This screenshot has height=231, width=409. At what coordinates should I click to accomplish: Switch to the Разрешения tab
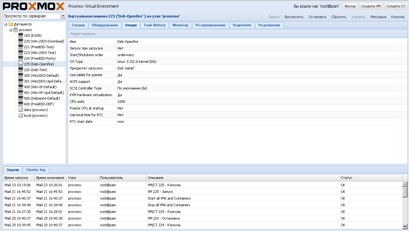(269, 25)
